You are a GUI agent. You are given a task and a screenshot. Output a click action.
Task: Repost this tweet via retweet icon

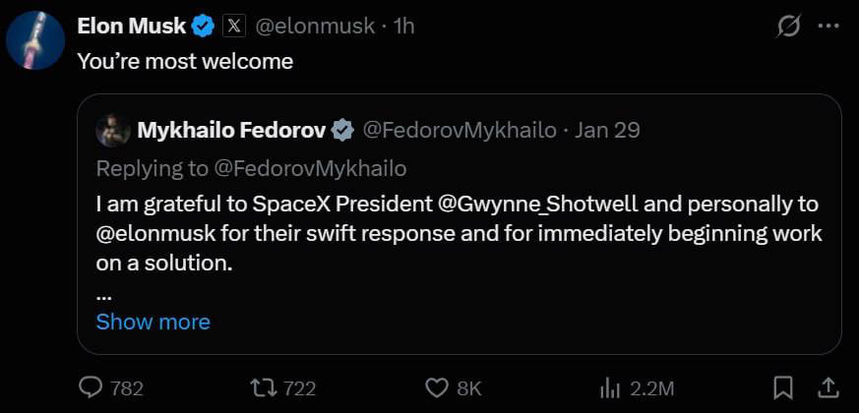[262, 387]
